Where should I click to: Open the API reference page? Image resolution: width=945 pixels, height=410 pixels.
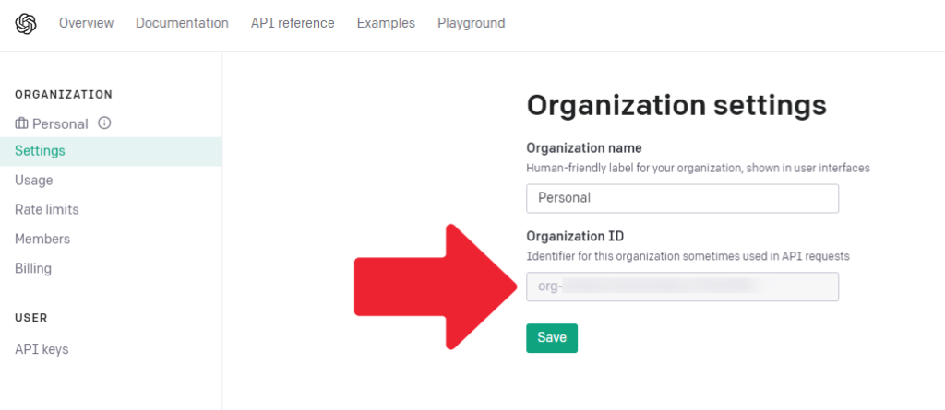(x=293, y=23)
